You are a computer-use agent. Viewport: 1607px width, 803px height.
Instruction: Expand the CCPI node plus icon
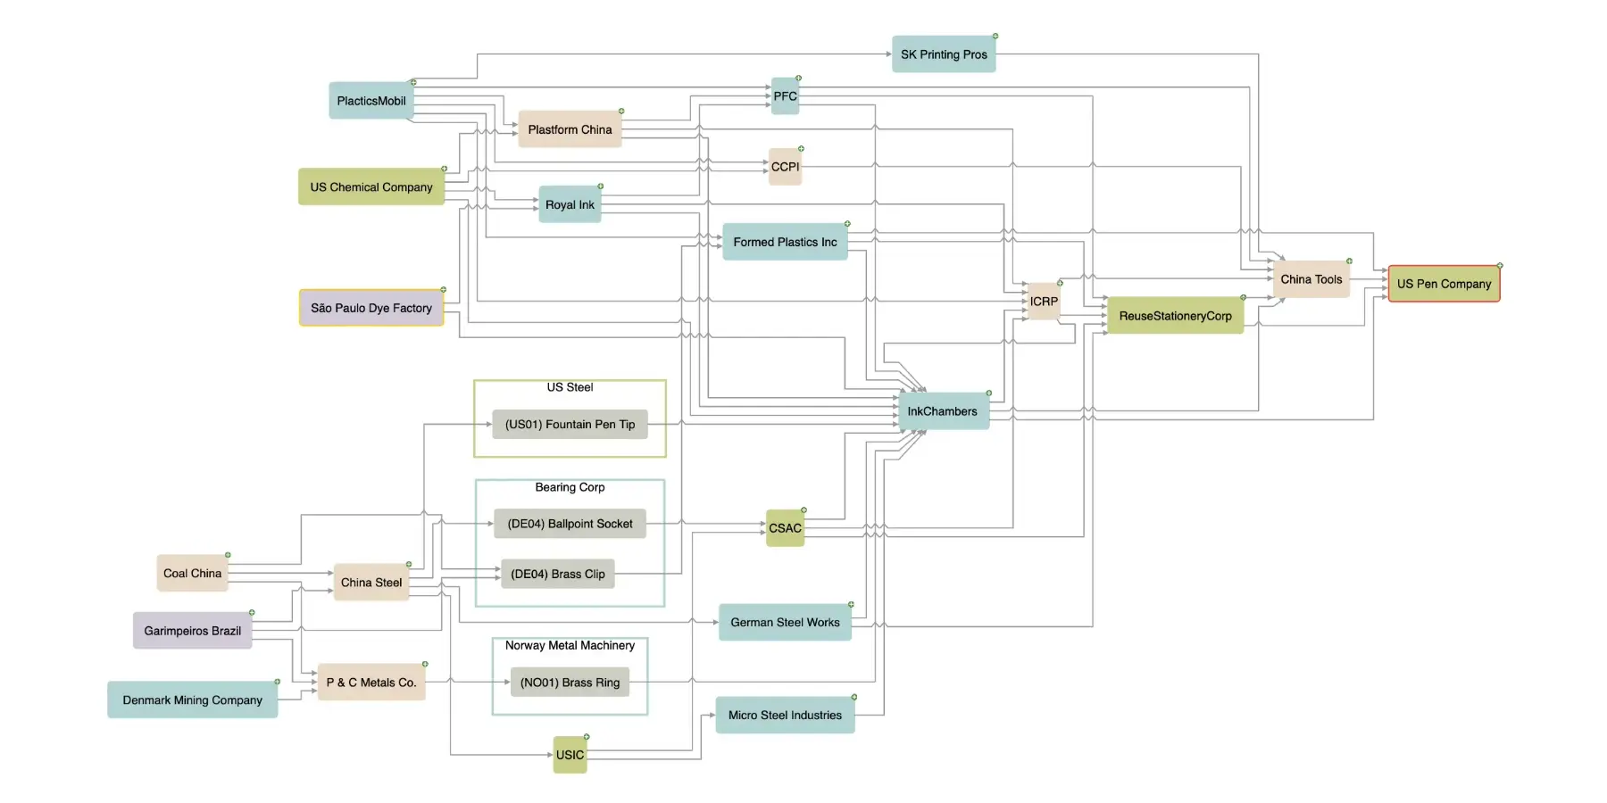click(x=801, y=149)
